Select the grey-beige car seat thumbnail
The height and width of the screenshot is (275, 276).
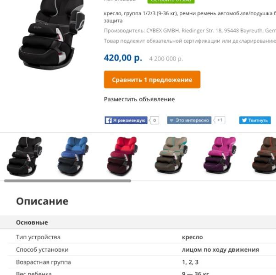(x=171, y=156)
